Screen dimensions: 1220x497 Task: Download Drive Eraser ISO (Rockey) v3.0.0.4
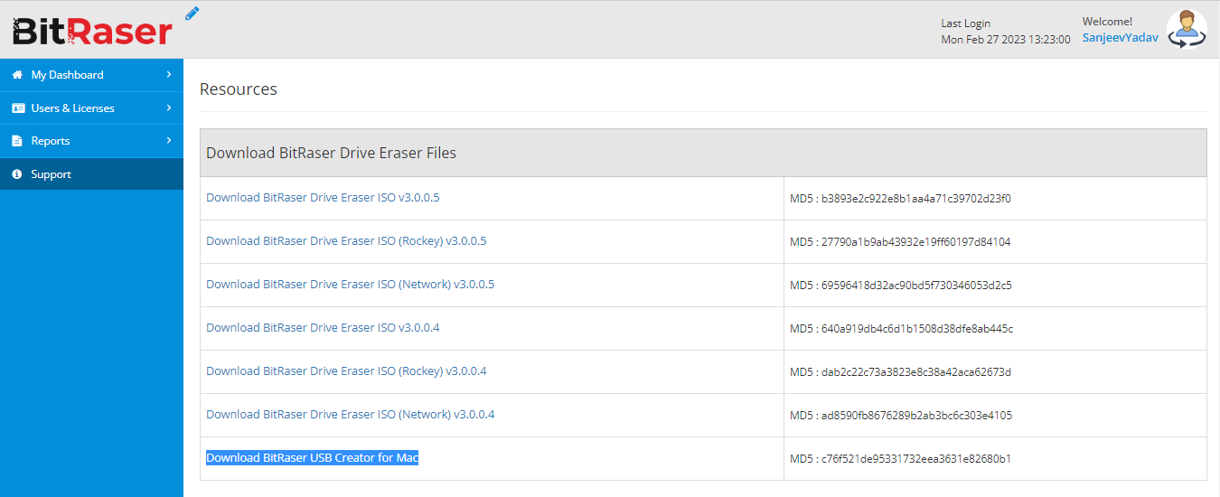346,370
